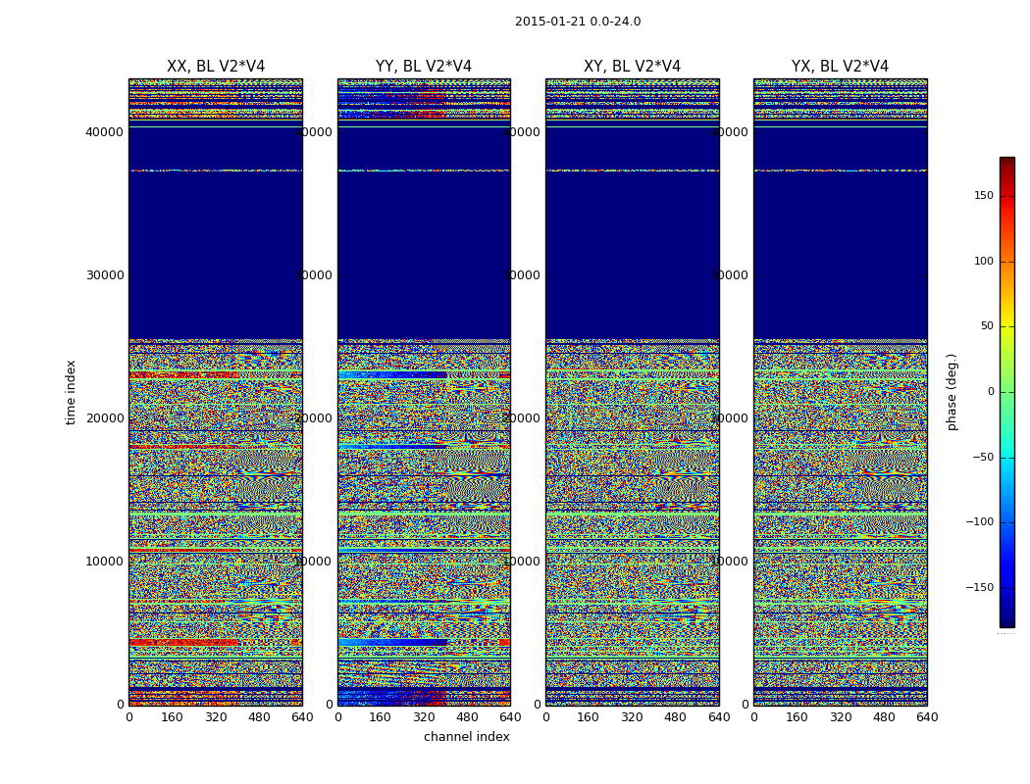Select the "YX, BL V2*V4" panel title

click(x=840, y=67)
